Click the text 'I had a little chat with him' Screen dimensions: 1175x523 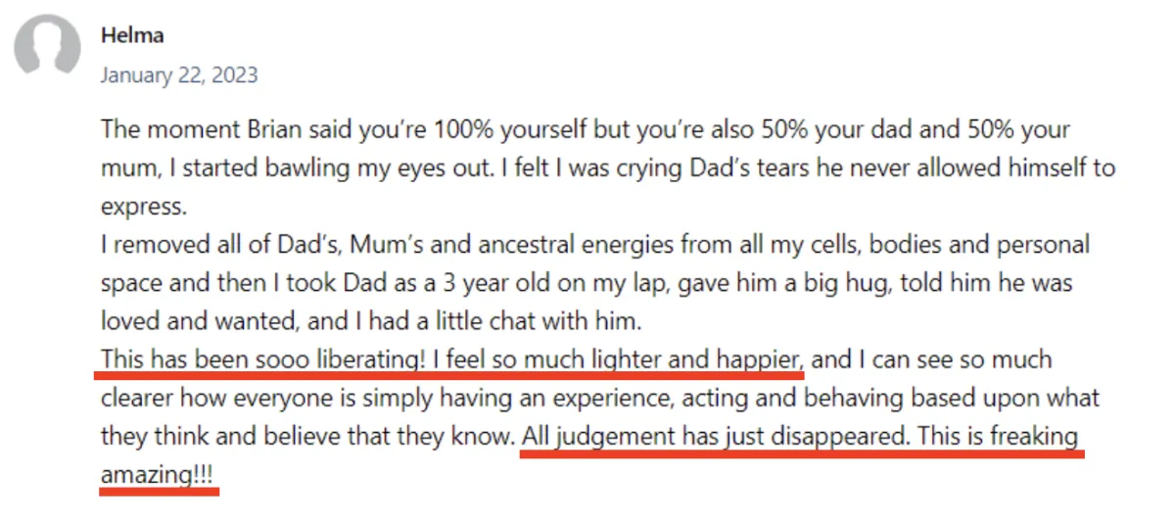[x=483, y=321]
